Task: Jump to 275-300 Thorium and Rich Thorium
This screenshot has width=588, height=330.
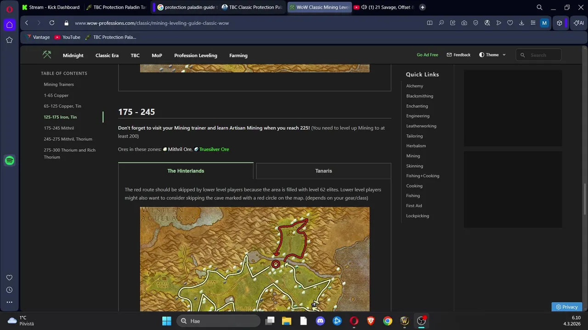Action: [x=69, y=154]
